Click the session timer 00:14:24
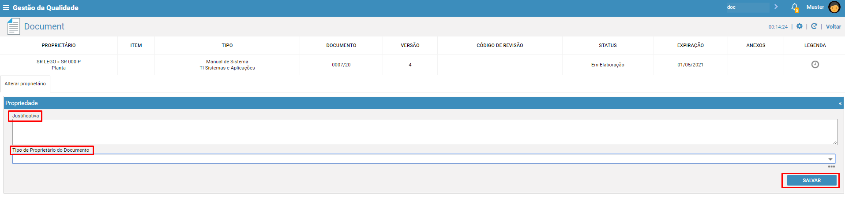The height and width of the screenshot is (197, 845). click(x=778, y=27)
